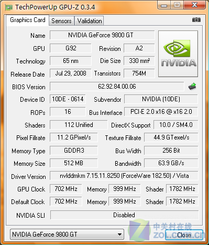
Task: Click the Memory Size value 512 MB
Action: [x=74, y=163]
